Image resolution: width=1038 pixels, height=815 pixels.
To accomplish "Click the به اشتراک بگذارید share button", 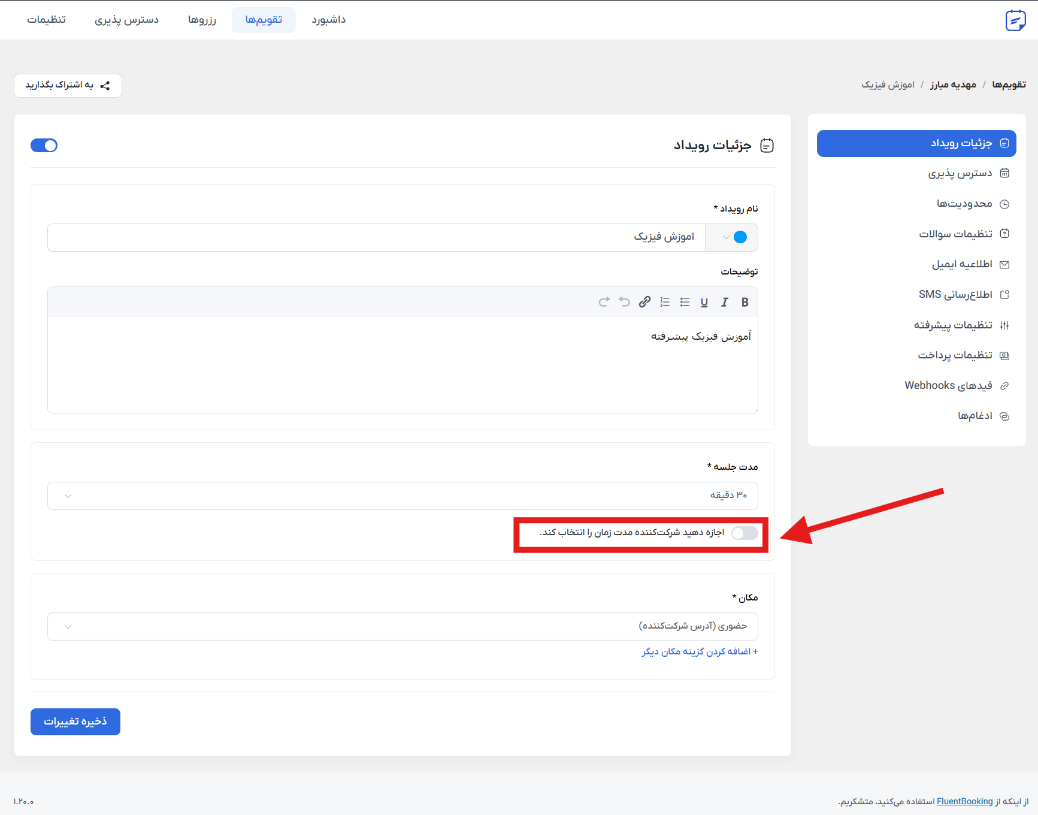I will 68,86.
